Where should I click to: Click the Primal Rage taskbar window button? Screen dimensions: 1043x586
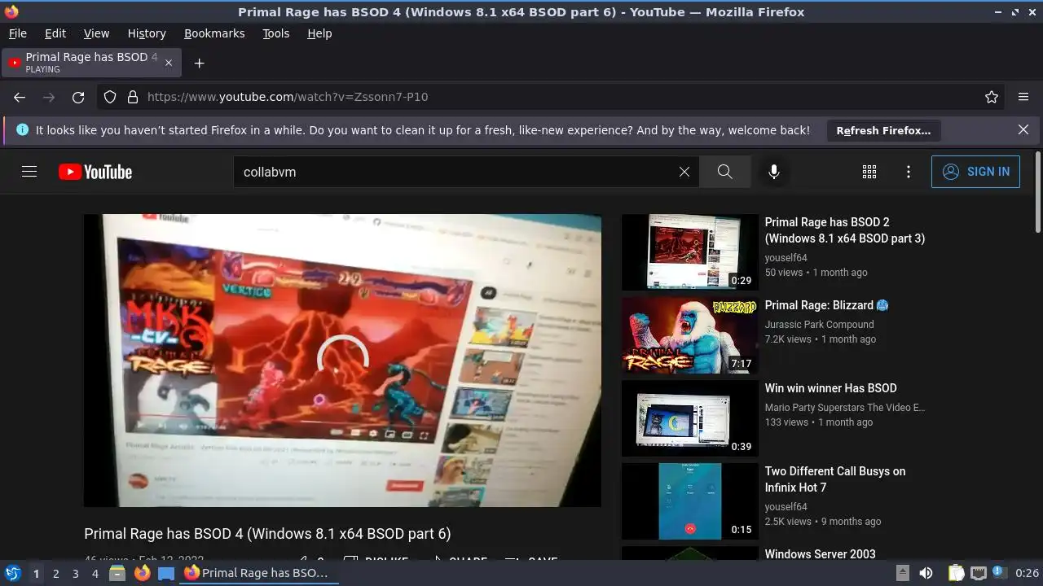click(258, 573)
